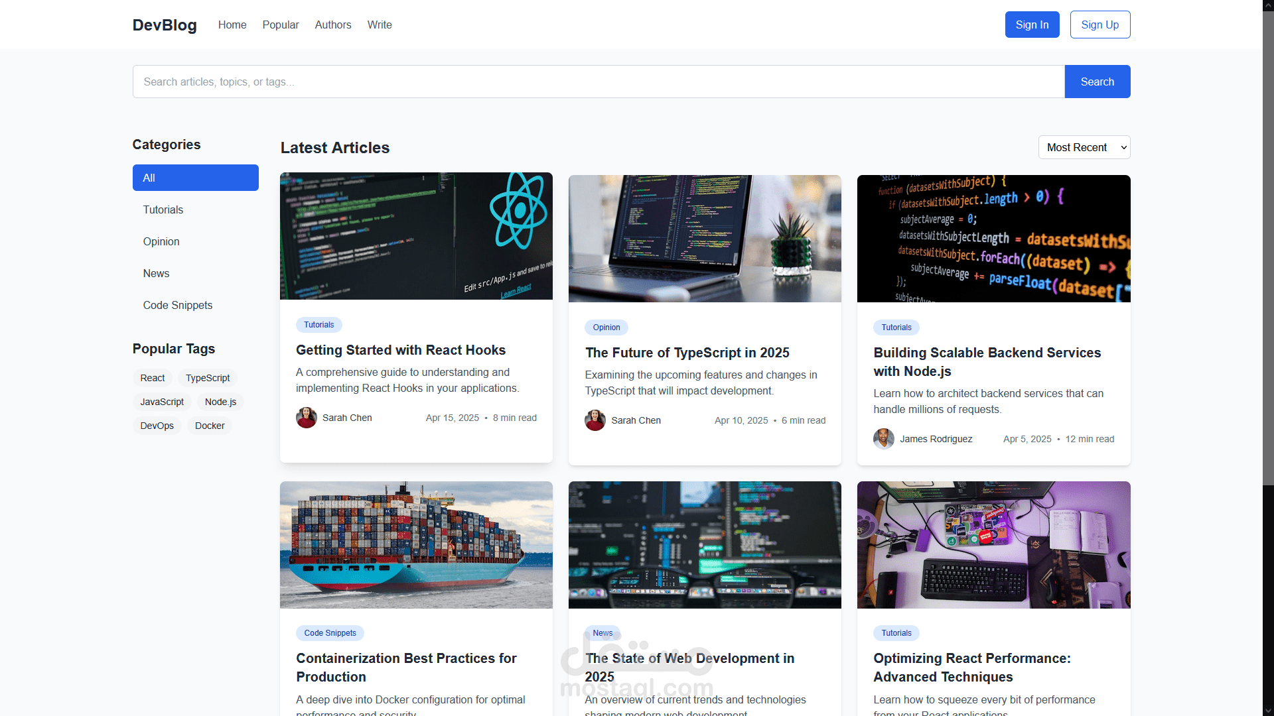Open the container ship article image
Image resolution: width=1274 pixels, height=716 pixels.
[416, 545]
